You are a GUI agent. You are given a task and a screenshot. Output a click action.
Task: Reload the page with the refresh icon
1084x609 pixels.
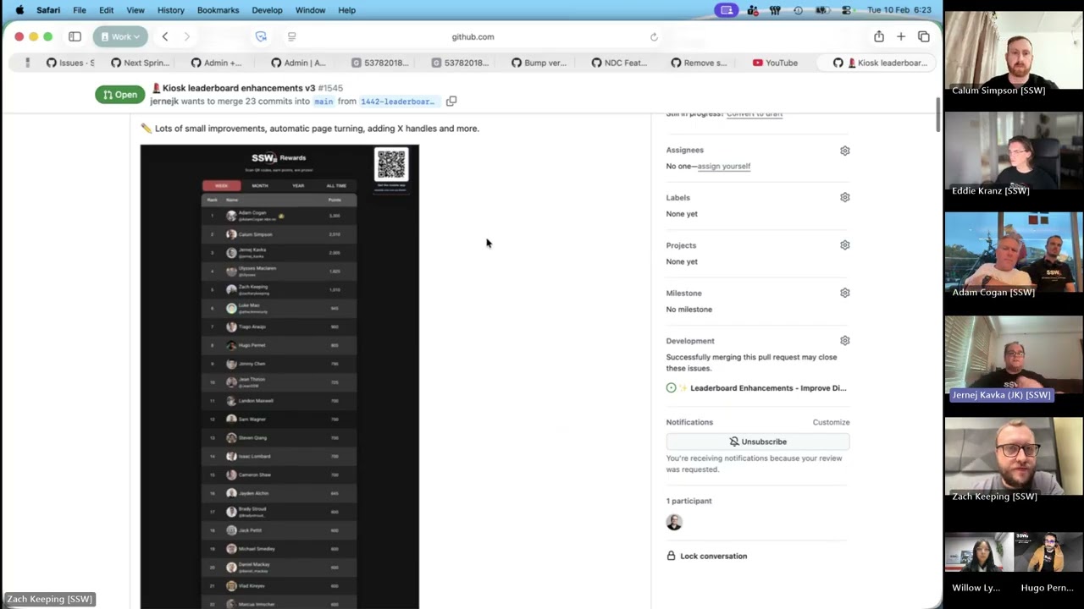coord(654,36)
